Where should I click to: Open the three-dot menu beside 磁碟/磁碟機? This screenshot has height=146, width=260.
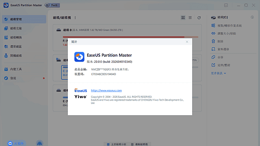tap(75, 18)
